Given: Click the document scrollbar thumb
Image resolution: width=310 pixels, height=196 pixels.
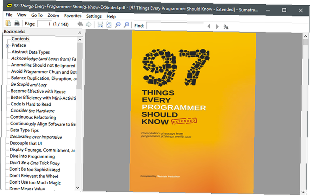Looking at the screenshot, I should click(x=306, y=42).
